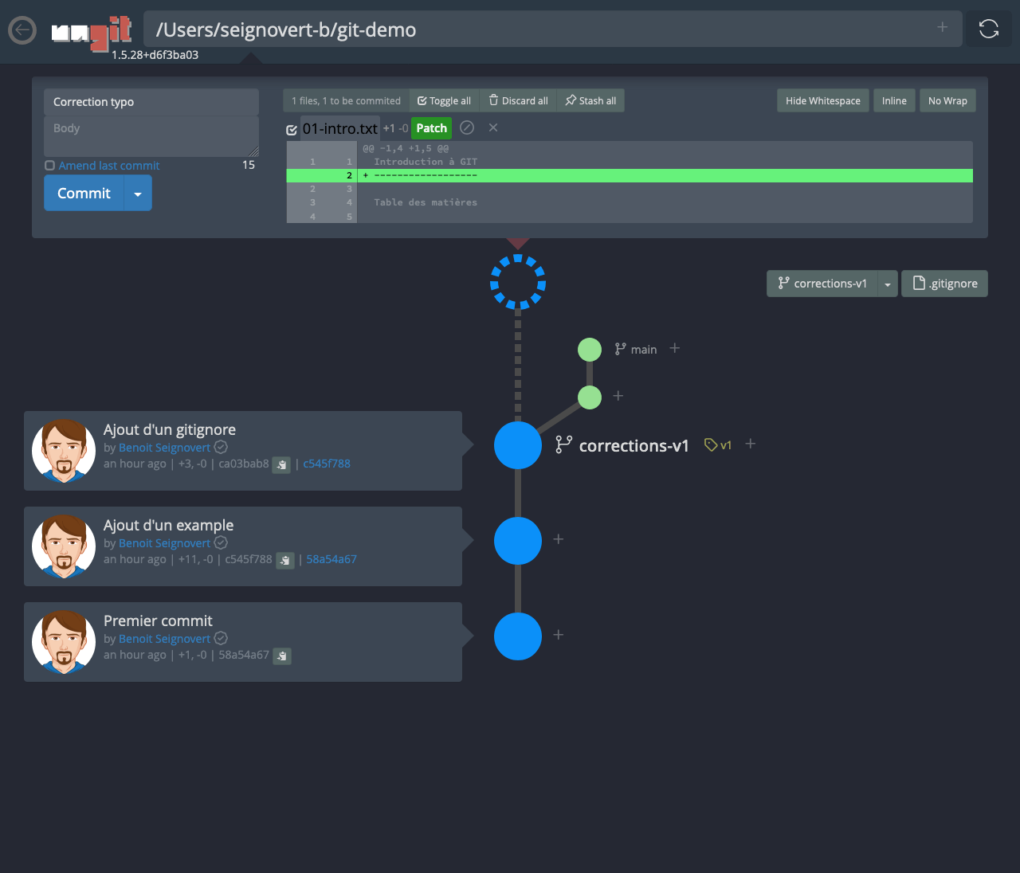Select the main branch green commit node
The width and height of the screenshot is (1020, 873).
tap(590, 349)
